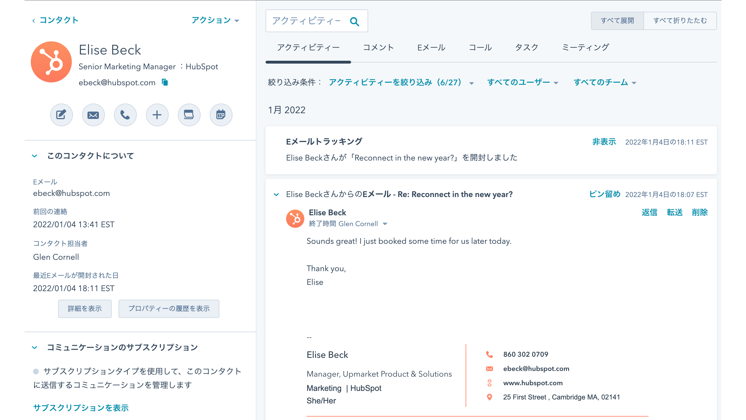Viewport: 746px width, 420px height.
Task: Click the 前回の連絡 date value
Action: click(74, 225)
